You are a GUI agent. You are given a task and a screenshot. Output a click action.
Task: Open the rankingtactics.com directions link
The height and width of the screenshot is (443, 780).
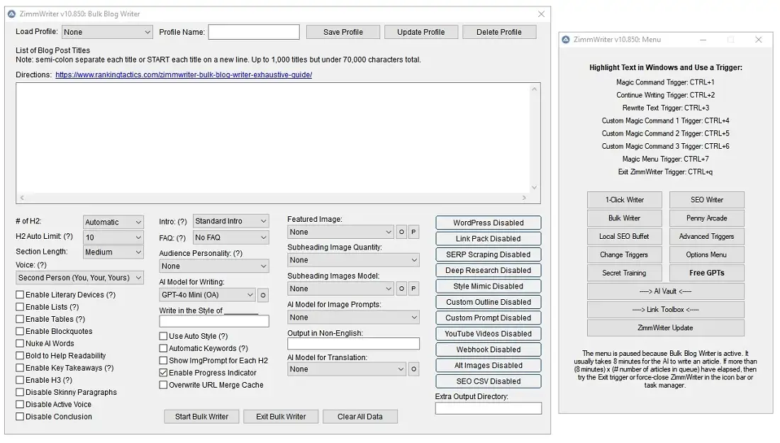[184, 74]
